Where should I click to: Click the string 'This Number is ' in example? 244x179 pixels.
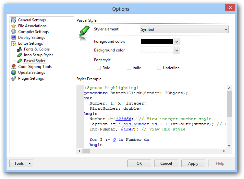point(140,124)
